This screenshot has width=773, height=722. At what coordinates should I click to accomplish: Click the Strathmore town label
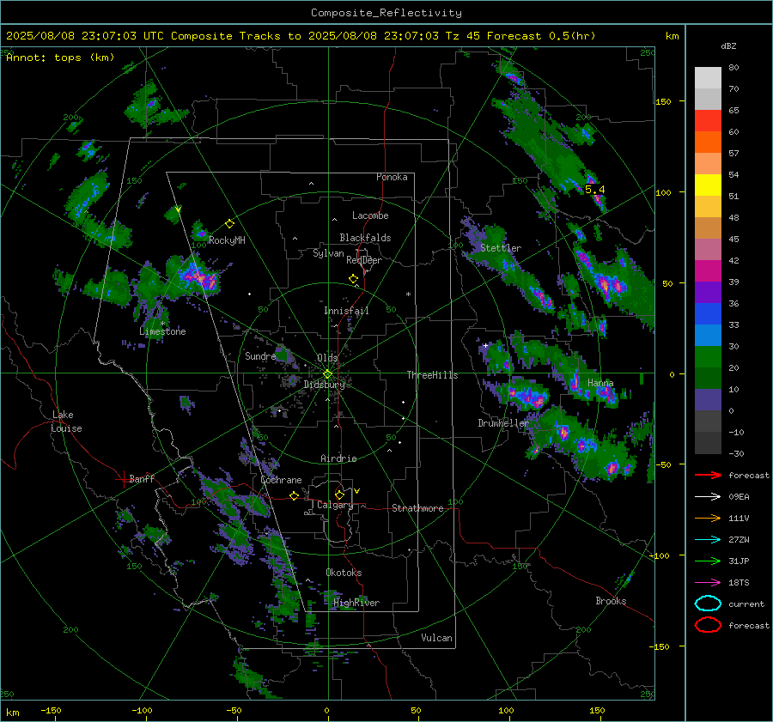pyautogui.click(x=417, y=508)
